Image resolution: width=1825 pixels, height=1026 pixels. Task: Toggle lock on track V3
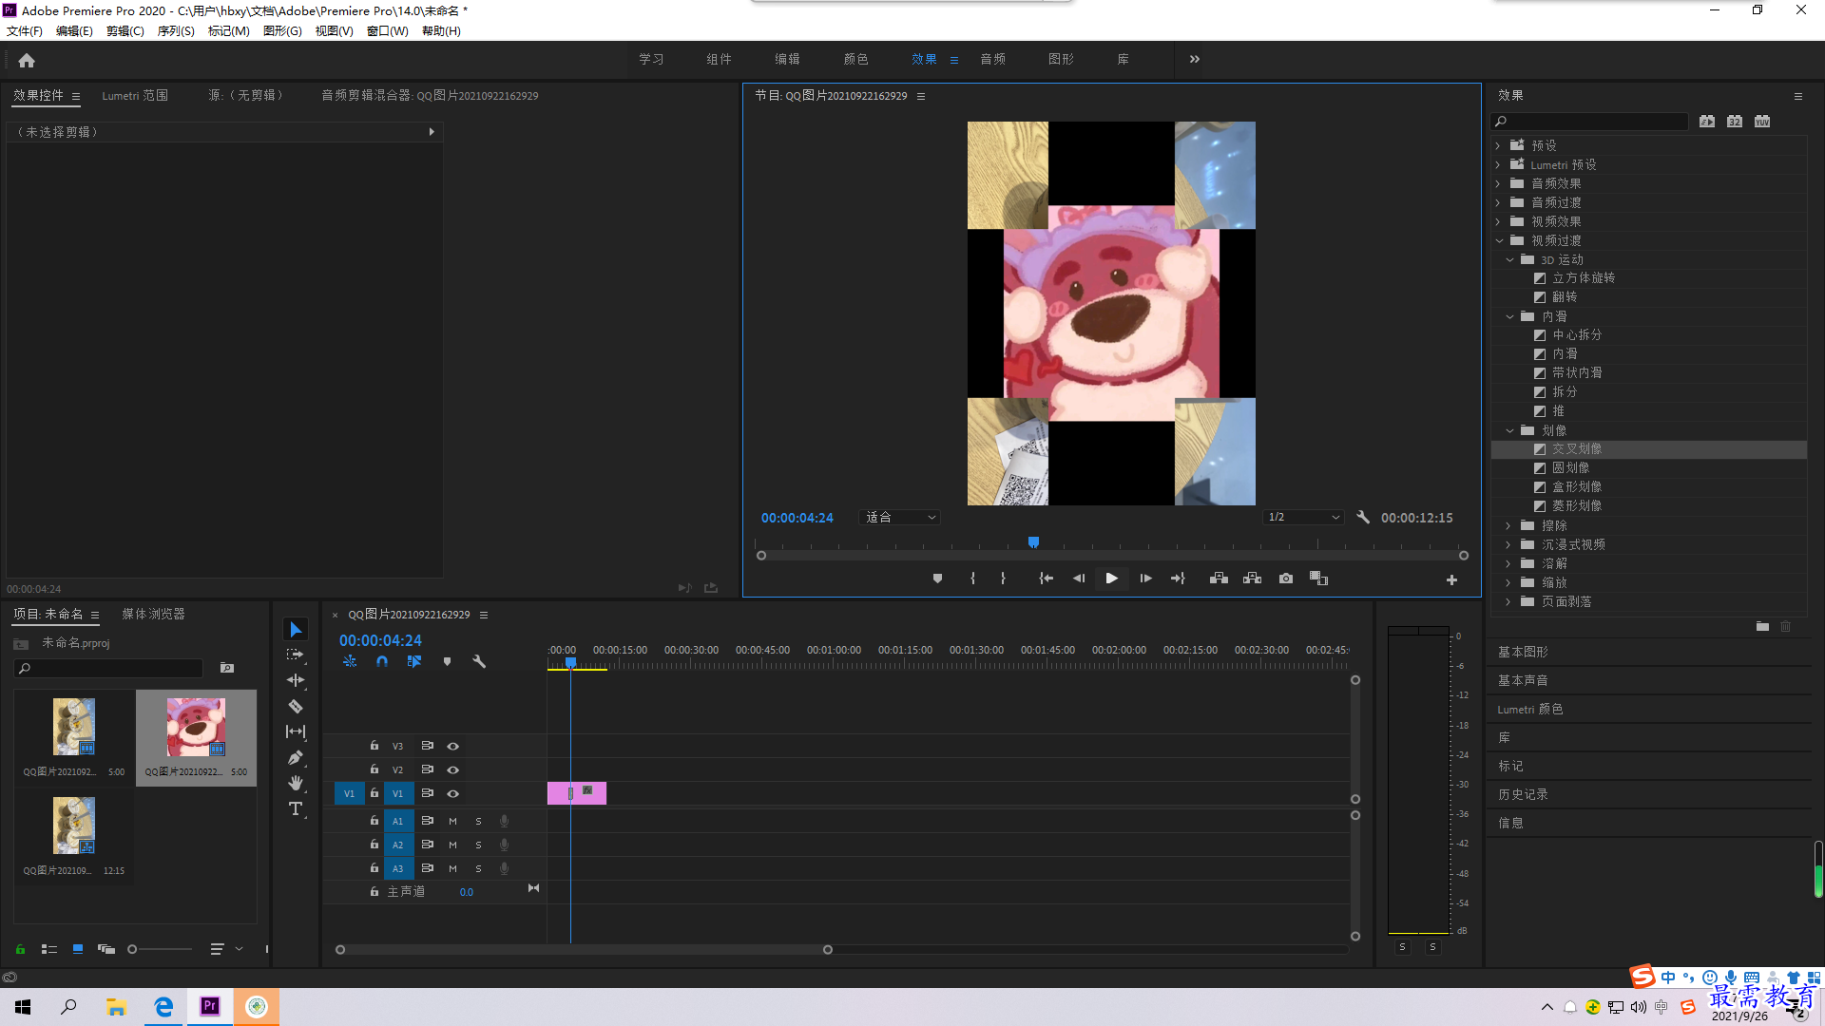(x=374, y=746)
